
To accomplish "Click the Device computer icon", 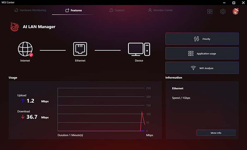I will pos(139,50).
